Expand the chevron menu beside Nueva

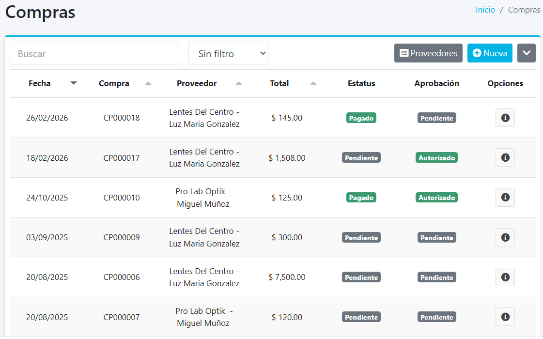click(526, 53)
